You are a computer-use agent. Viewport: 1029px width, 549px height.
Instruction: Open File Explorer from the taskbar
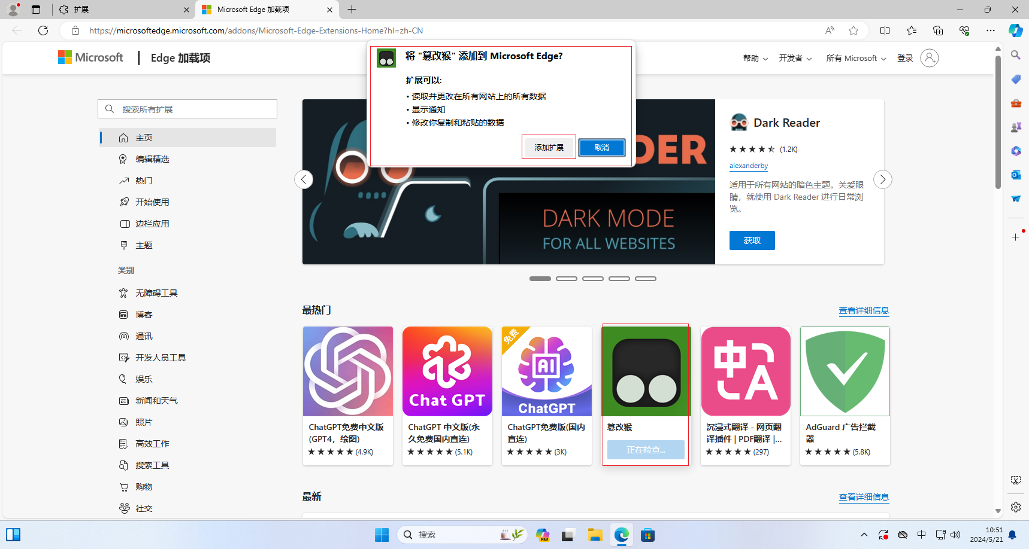595,535
